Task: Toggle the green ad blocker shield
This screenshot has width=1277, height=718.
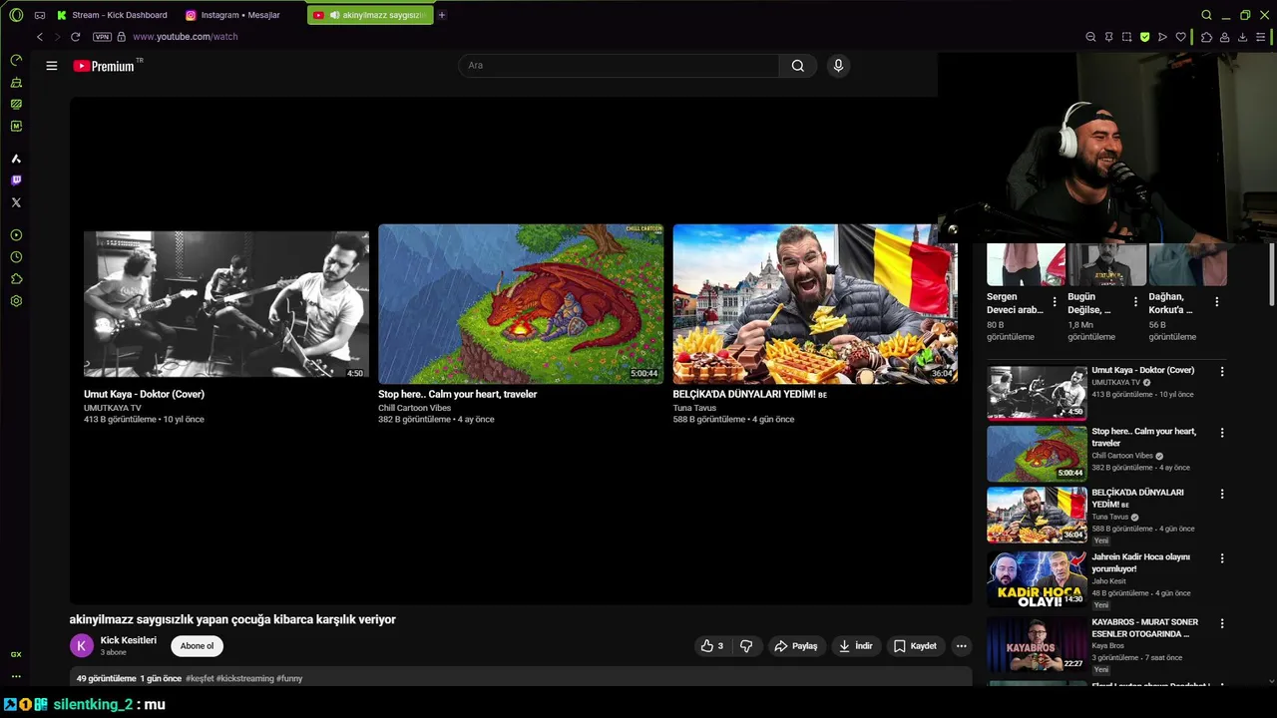Action: (1144, 37)
